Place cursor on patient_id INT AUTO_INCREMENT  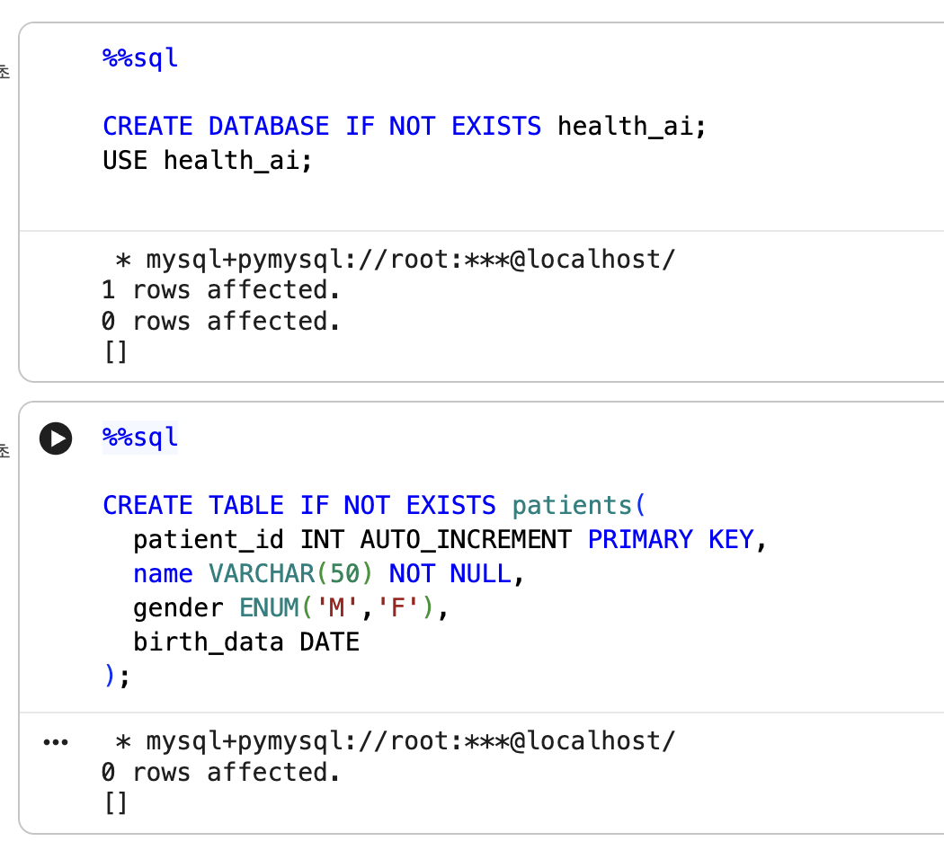(352, 540)
